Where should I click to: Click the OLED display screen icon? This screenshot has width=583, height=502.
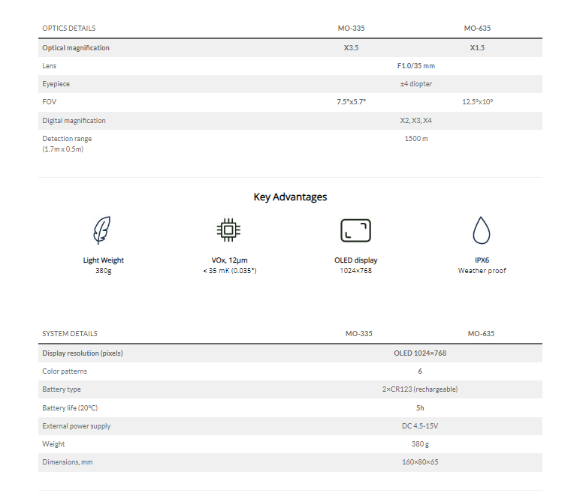356,230
